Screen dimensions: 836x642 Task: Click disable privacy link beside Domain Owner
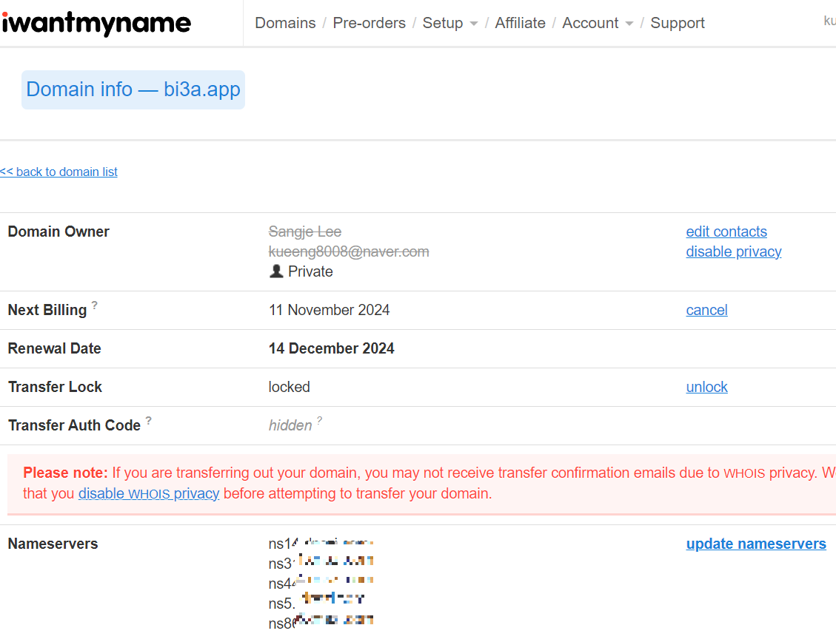click(x=734, y=251)
